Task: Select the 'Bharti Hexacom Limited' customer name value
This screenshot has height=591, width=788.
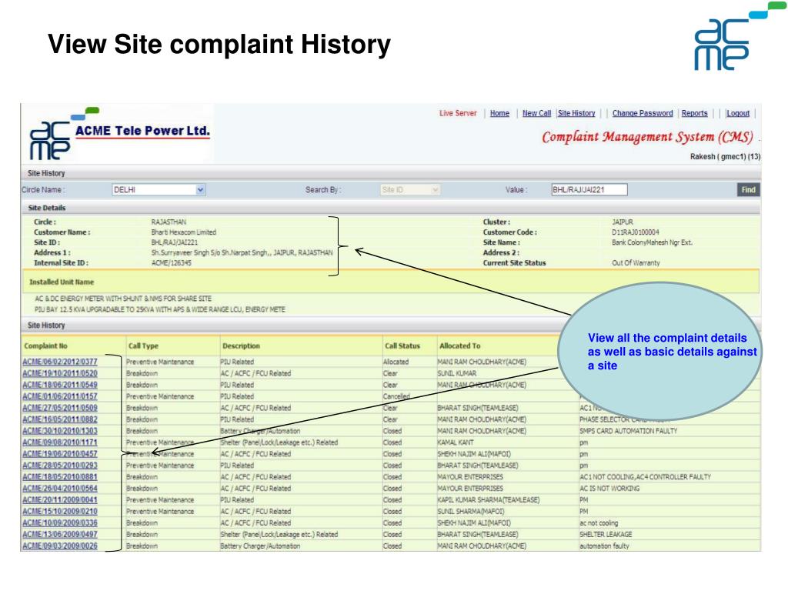Action: pos(183,232)
